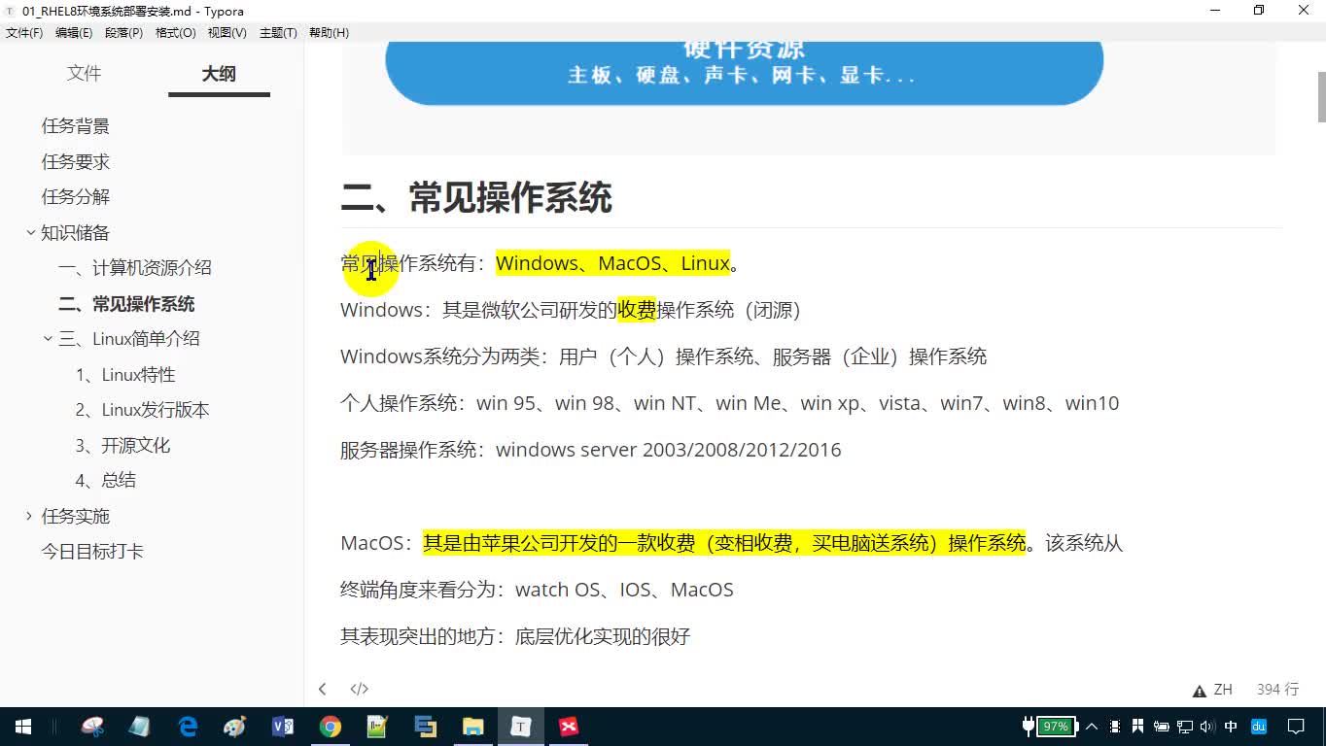Select the 大纲 outline tab

click(219, 74)
